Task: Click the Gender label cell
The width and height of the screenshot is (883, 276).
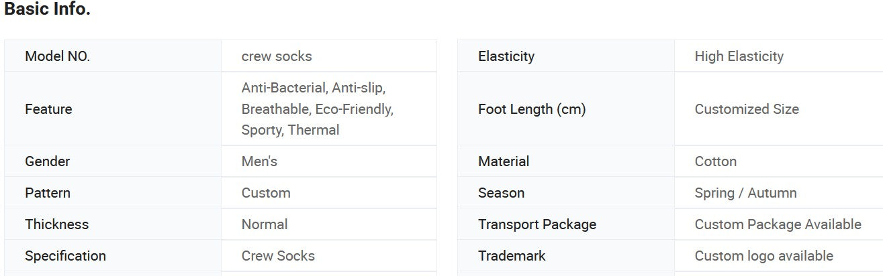Action: pos(47,161)
